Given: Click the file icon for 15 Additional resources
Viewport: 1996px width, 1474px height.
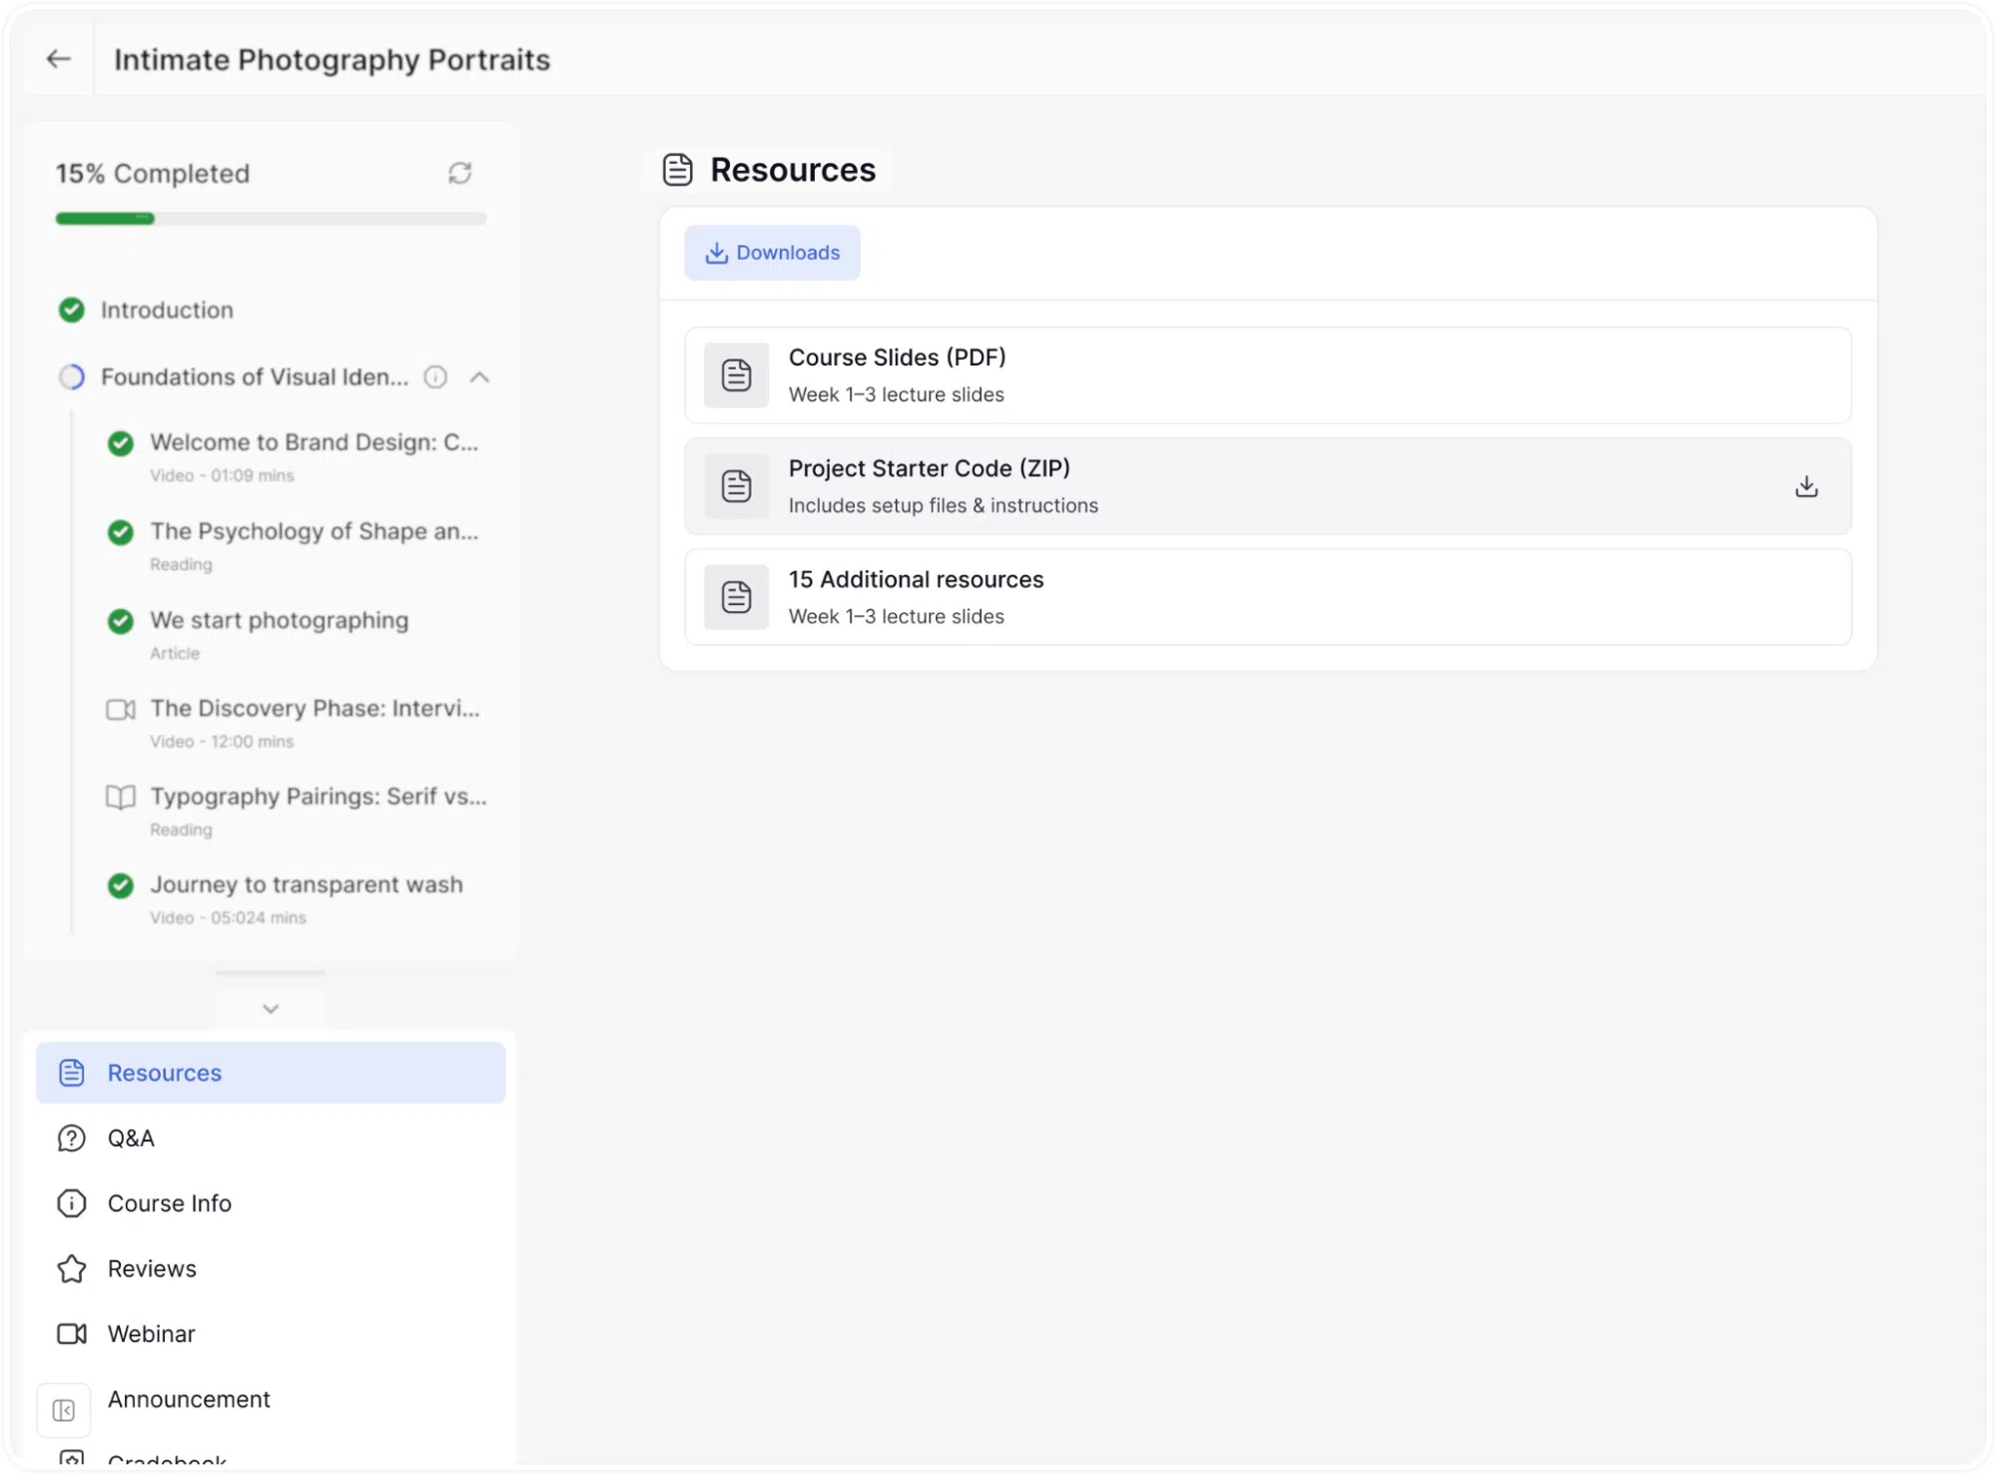Looking at the screenshot, I should (737, 597).
